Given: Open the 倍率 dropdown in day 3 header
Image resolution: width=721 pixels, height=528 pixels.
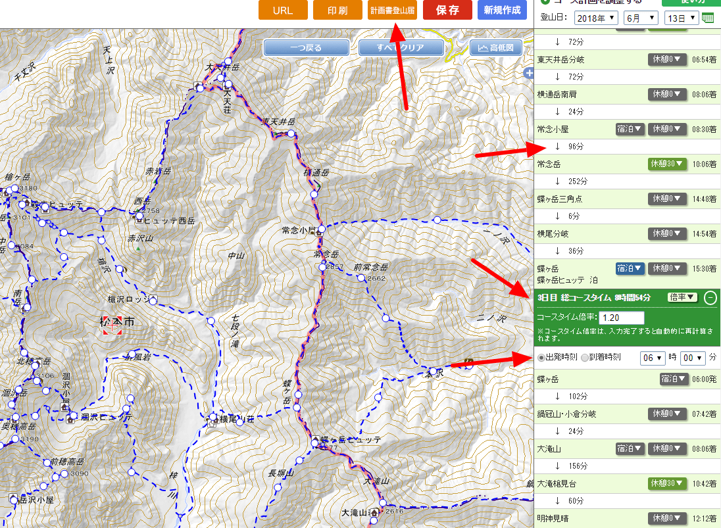Looking at the screenshot, I should click(682, 297).
